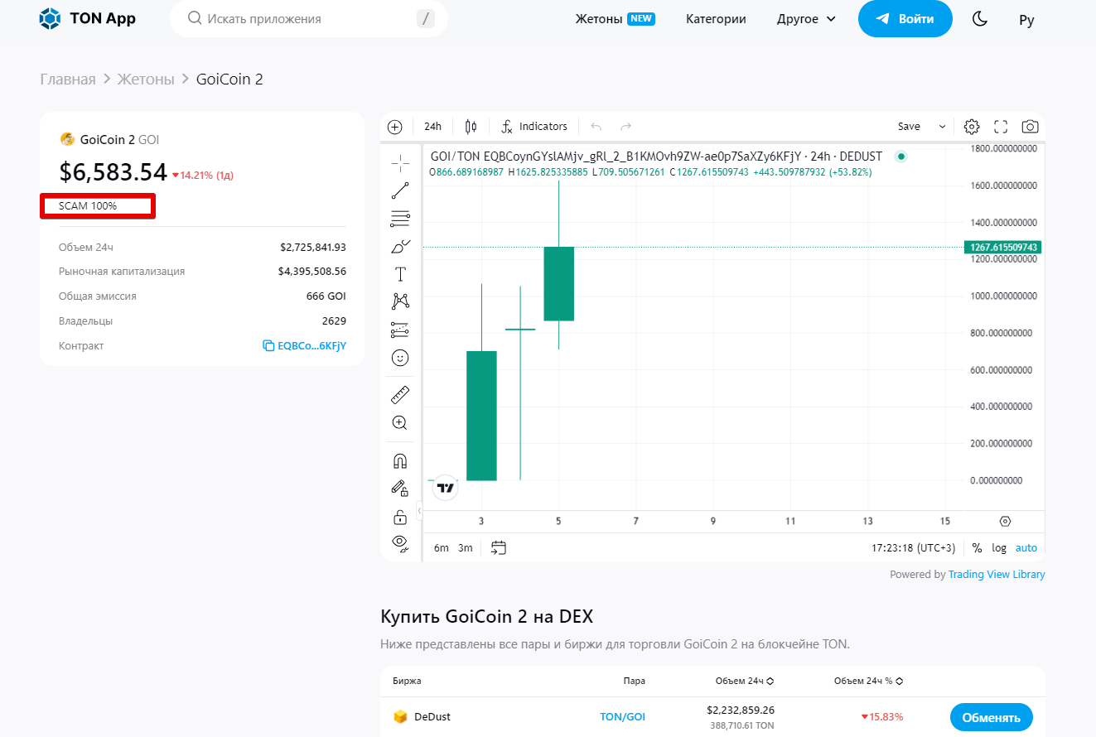Open the Ру language selector
Screen dimensions: 1096x737
[x=1026, y=19]
